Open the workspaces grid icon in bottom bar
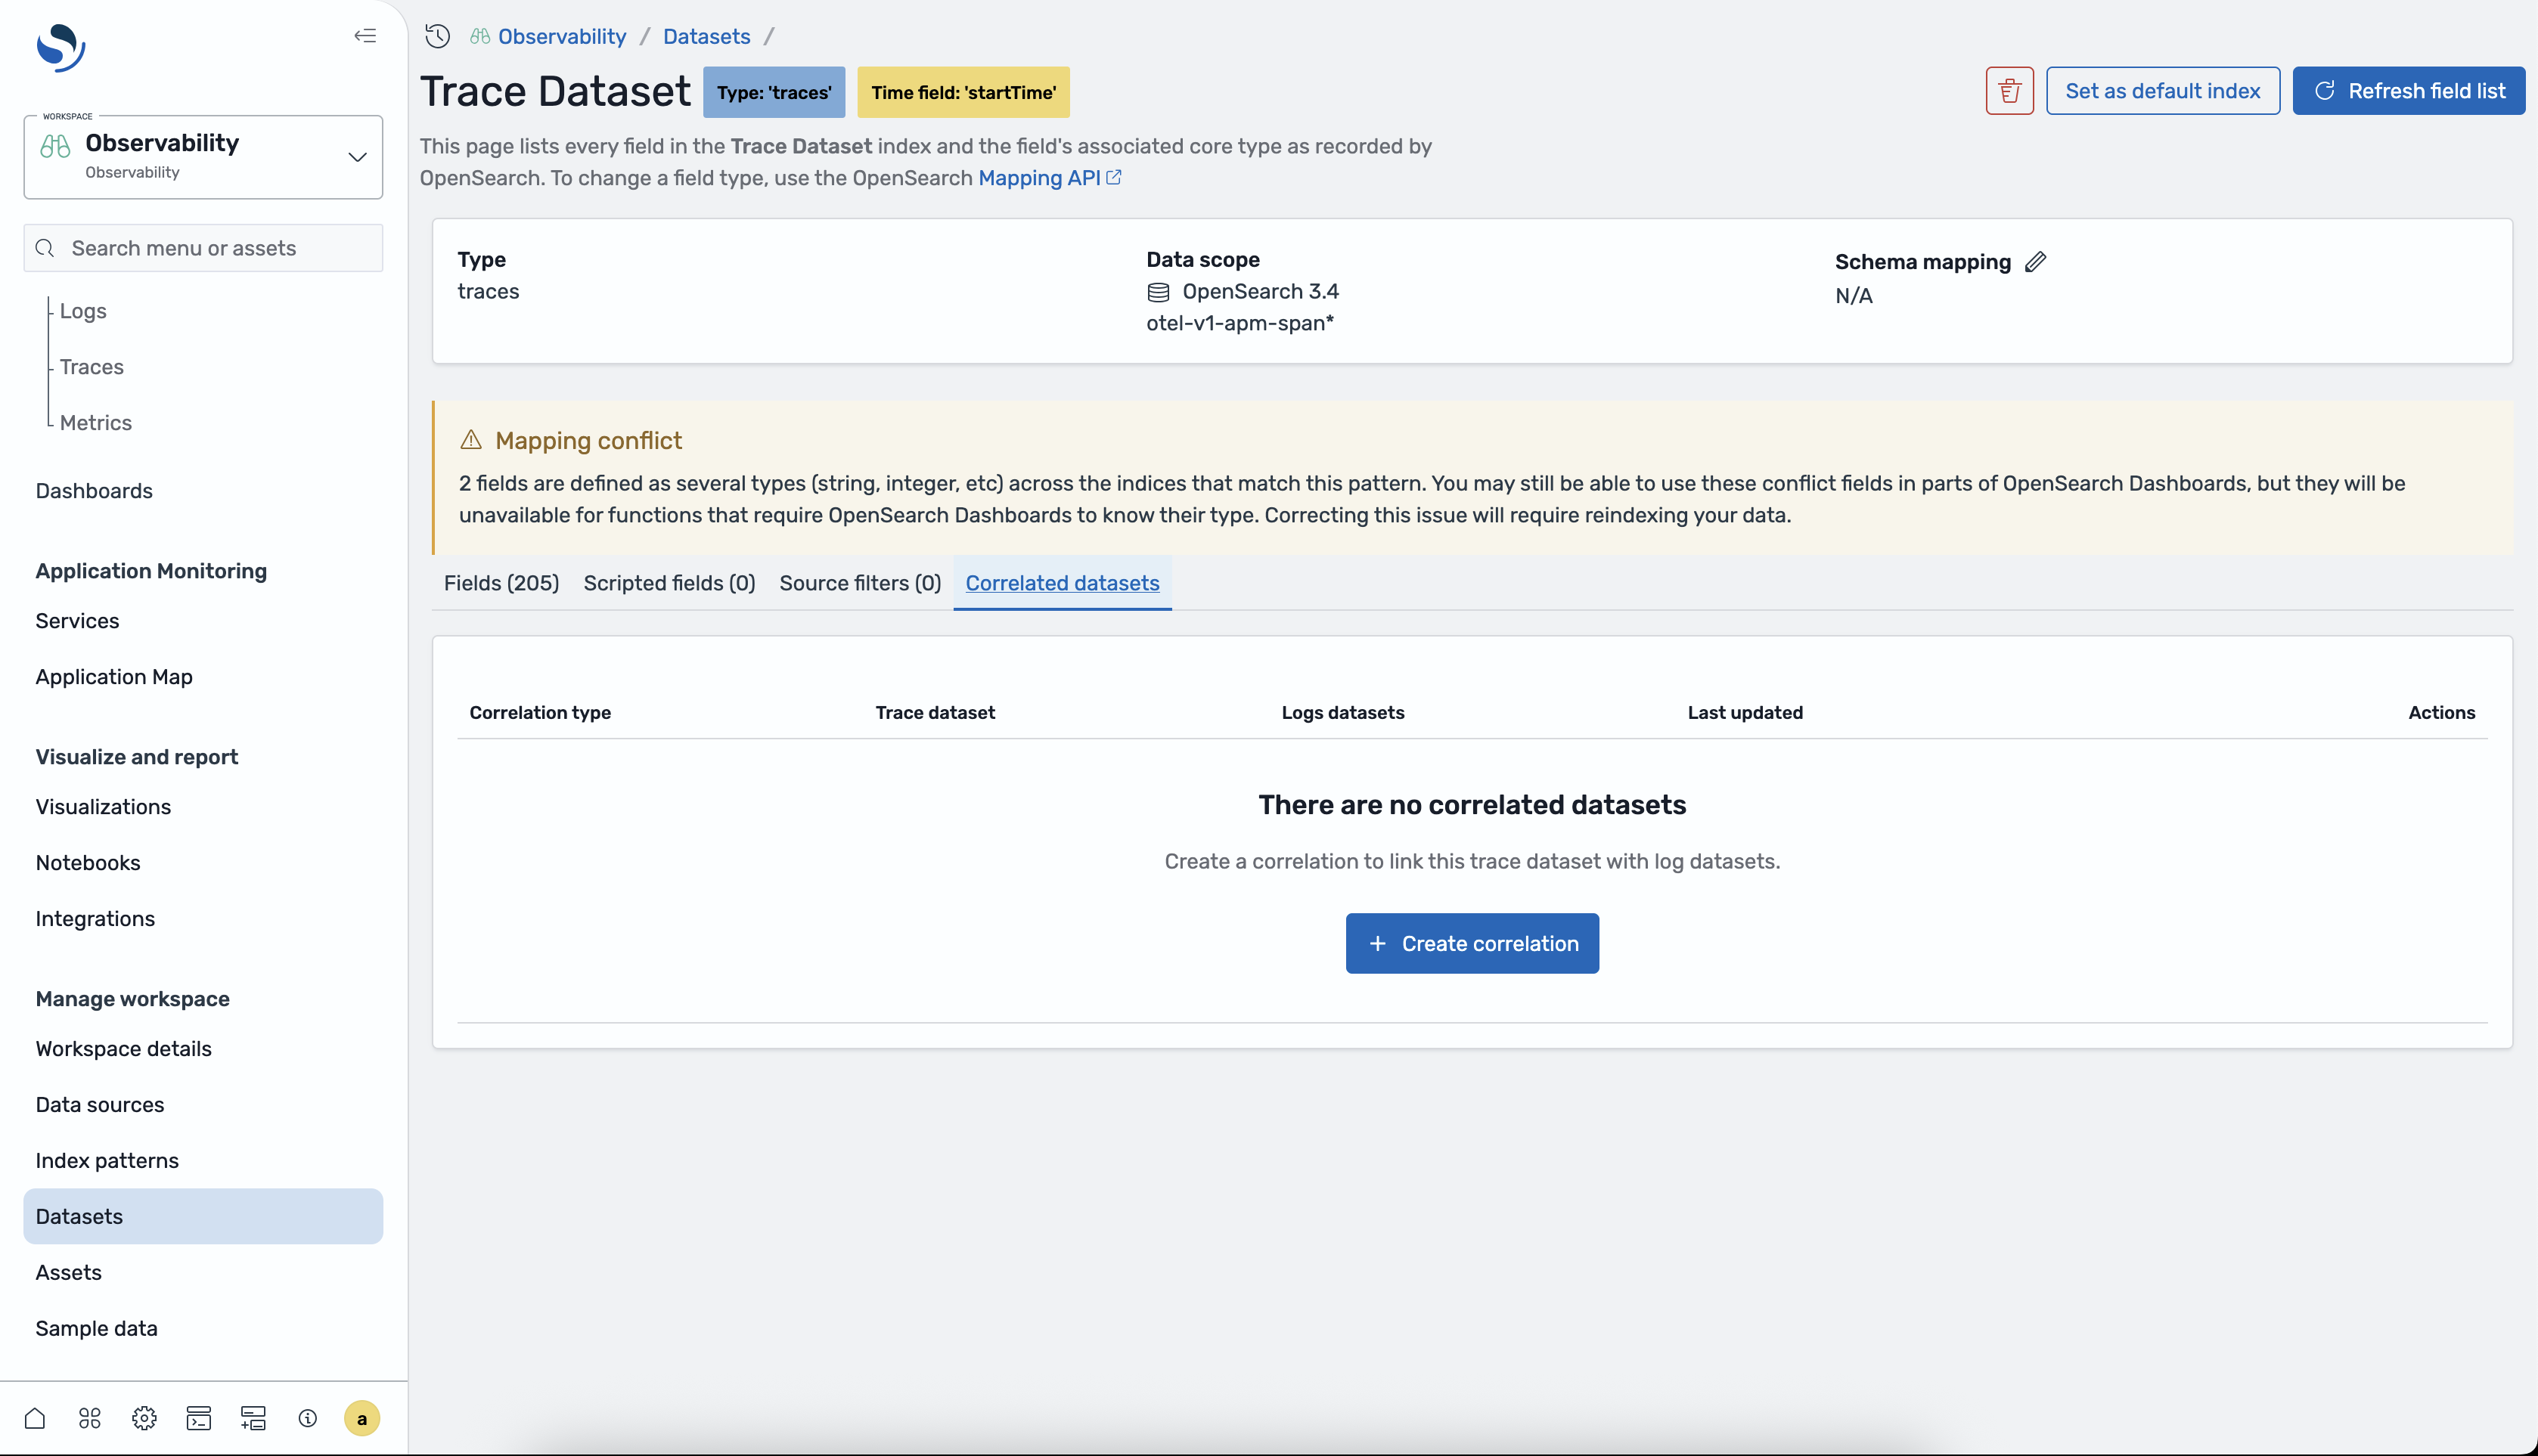Image resolution: width=2538 pixels, height=1456 pixels. pos(90,1418)
